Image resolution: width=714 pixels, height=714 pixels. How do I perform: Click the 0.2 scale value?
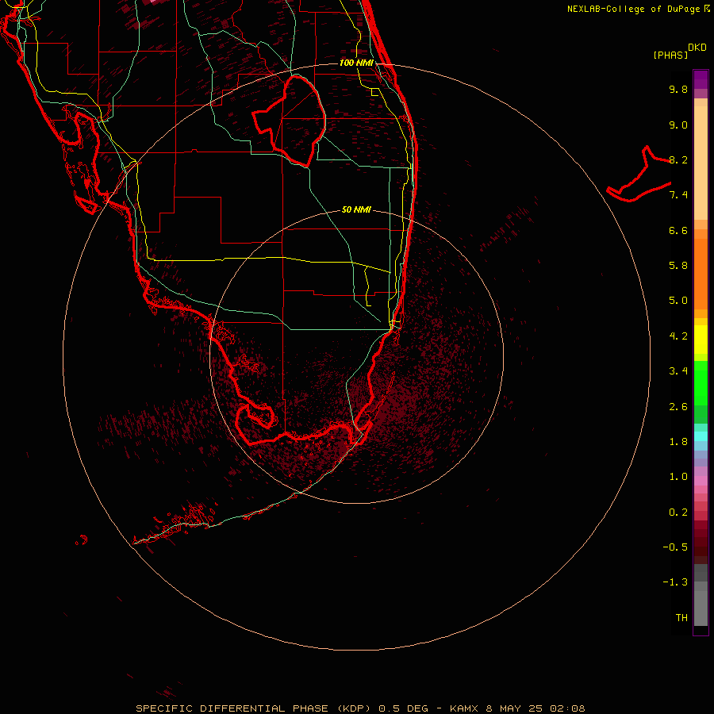pyautogui.click(x=678, y=512)
